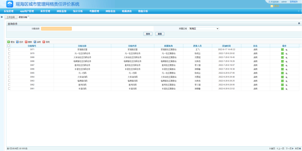Go to next page via 下一页

tap(289, 148)
